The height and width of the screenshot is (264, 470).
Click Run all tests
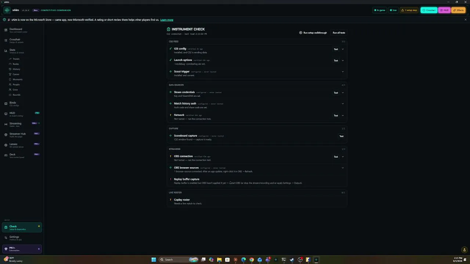click(x=339, y=33)
